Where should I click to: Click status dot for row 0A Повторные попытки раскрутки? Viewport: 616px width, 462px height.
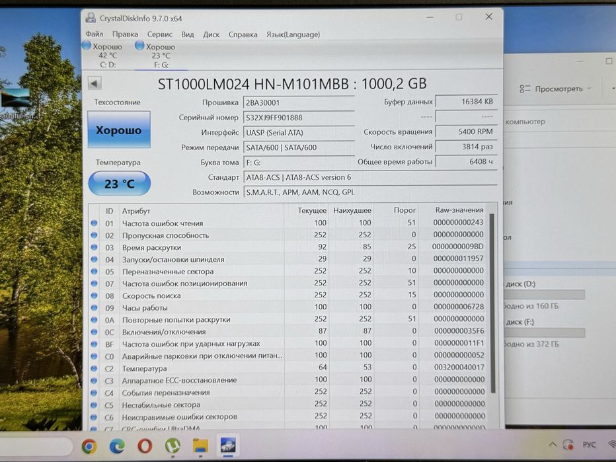(x=94, y=320)
